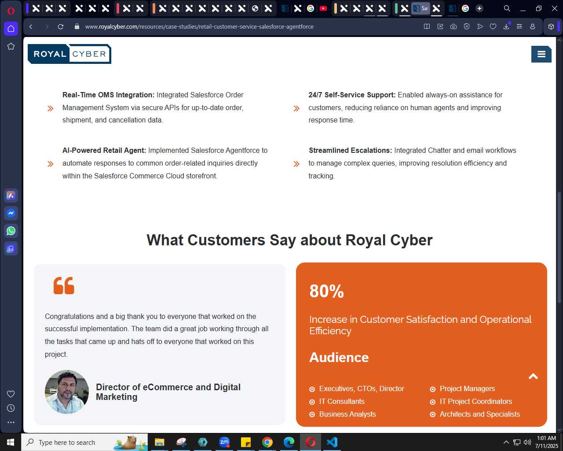The width and height of the screenshot is (563, 451).
Task: Open the profile account icon in toolbar
Action: click(533, 26)
